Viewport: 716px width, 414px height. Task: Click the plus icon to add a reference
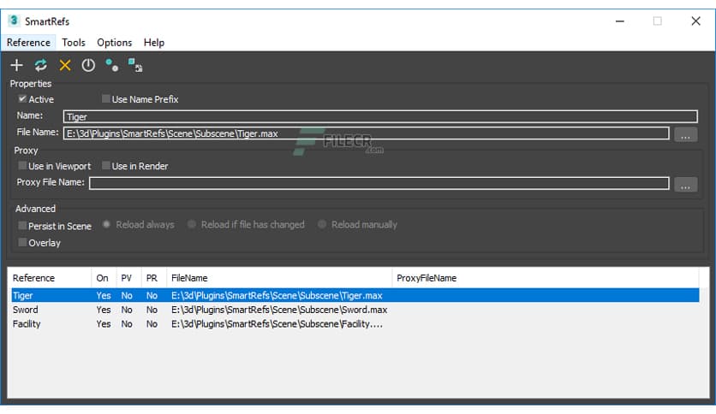[x=16, y=65]
